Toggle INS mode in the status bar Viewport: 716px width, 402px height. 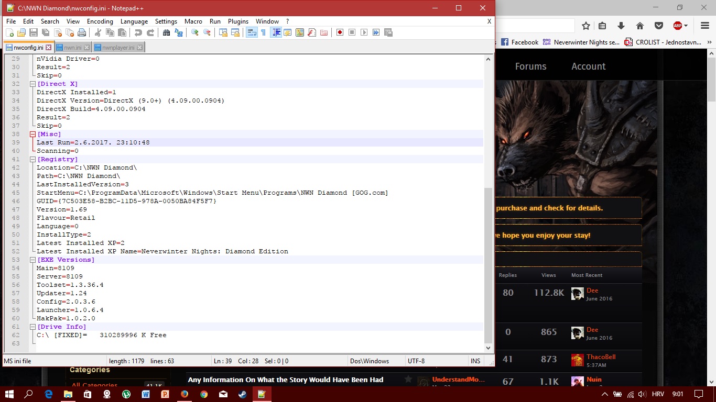pyautogui.click(x=475, y=361)
